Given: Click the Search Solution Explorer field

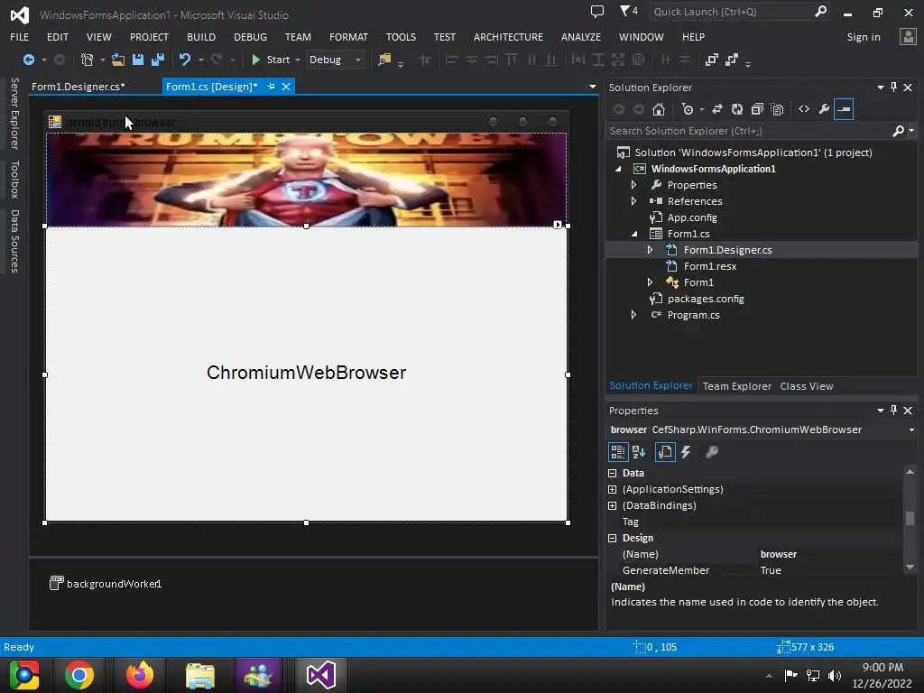Looking at the screenshot, I should pos(748,131).
